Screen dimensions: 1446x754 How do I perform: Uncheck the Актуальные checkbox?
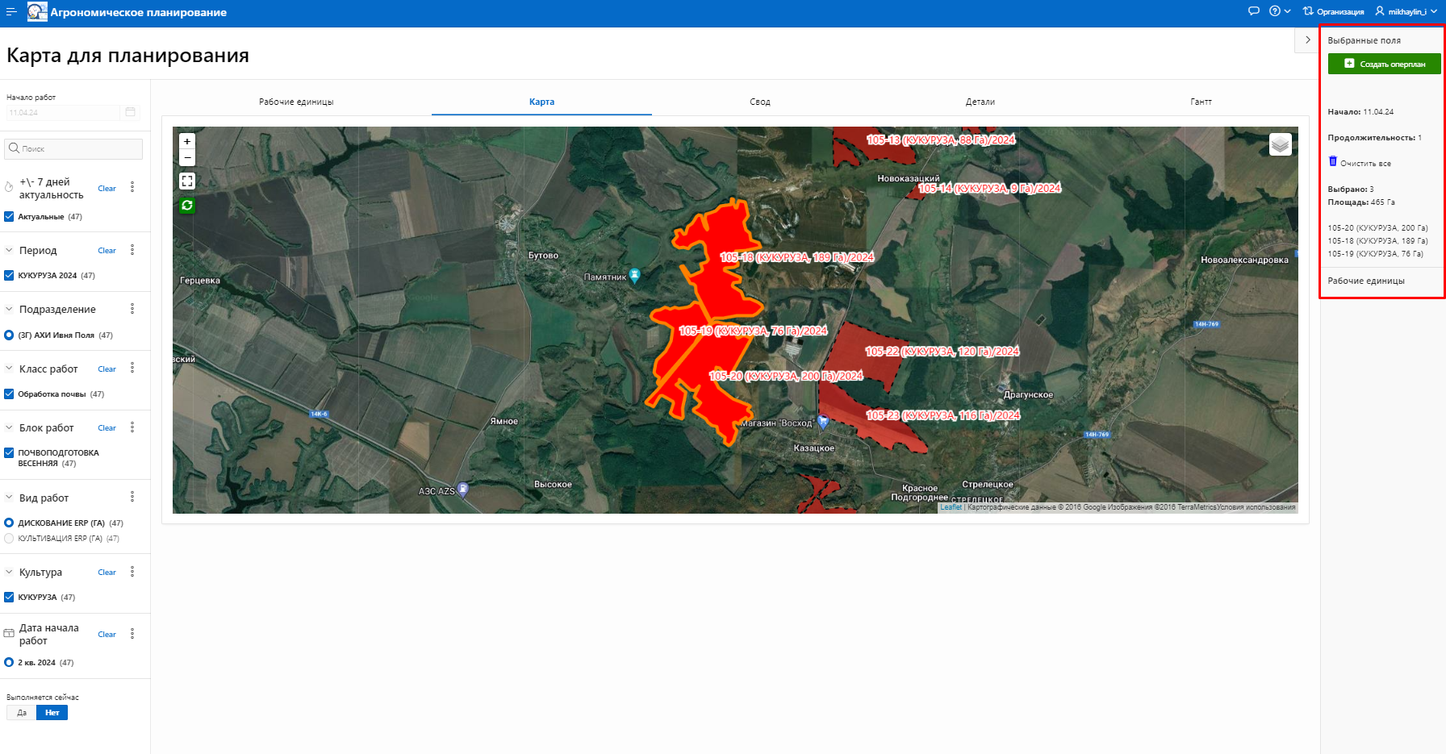tap(10, 217)
